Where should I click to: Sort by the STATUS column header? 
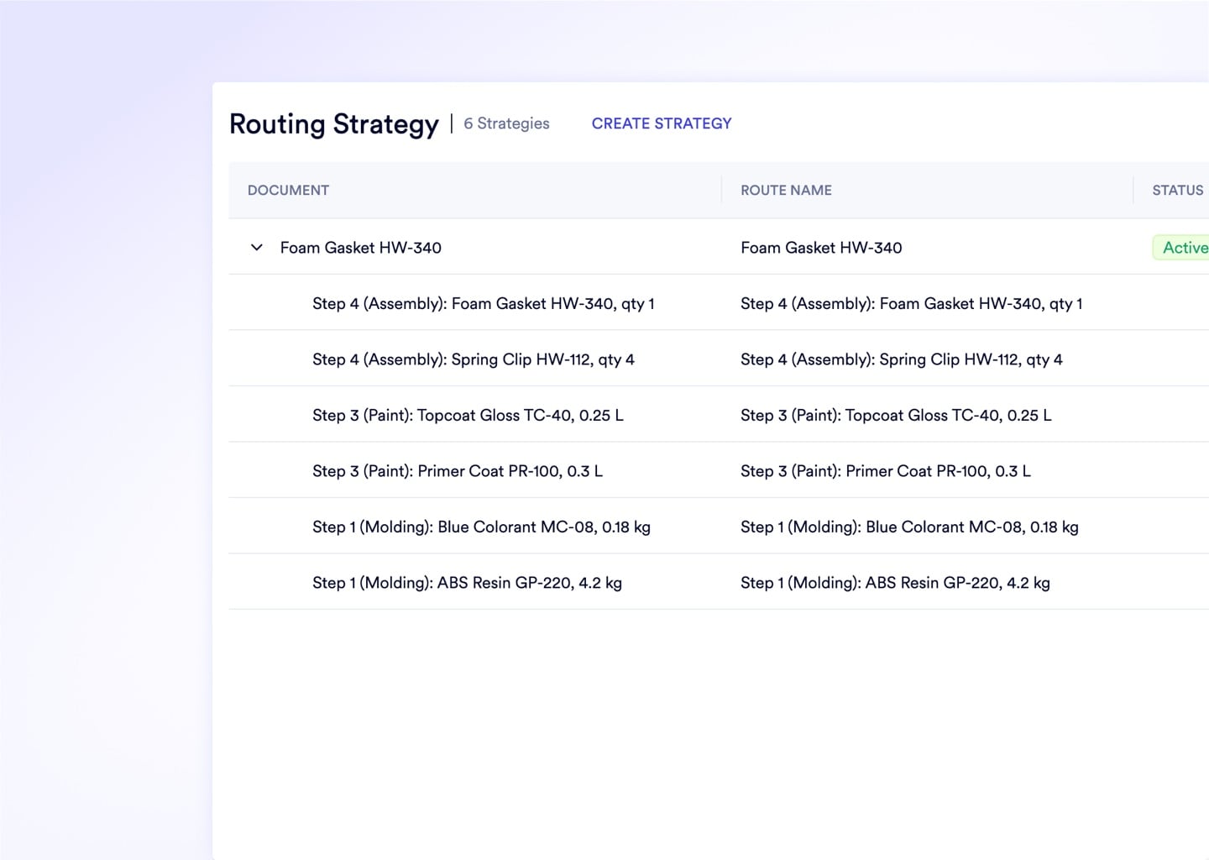[x=1176, y=191]
